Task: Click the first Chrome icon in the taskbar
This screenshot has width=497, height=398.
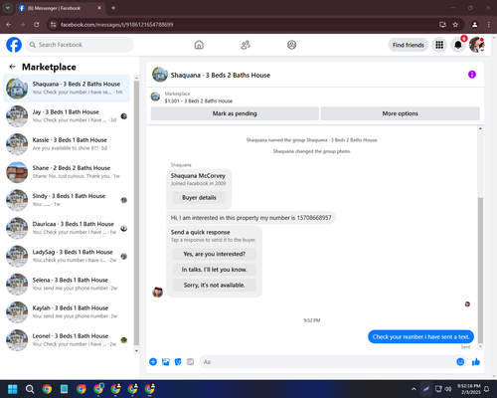Action: [47, 389]
